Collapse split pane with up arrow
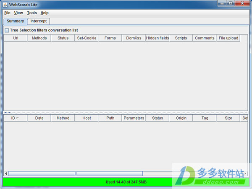Viewport: 252px width, 189px height. pos(5,113)
